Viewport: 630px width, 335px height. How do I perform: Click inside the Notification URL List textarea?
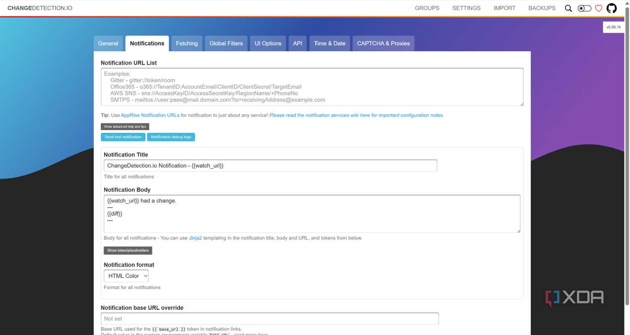pos(312,87)
